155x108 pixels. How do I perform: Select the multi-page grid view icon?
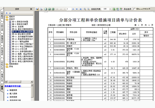click(x=53, y=9)
